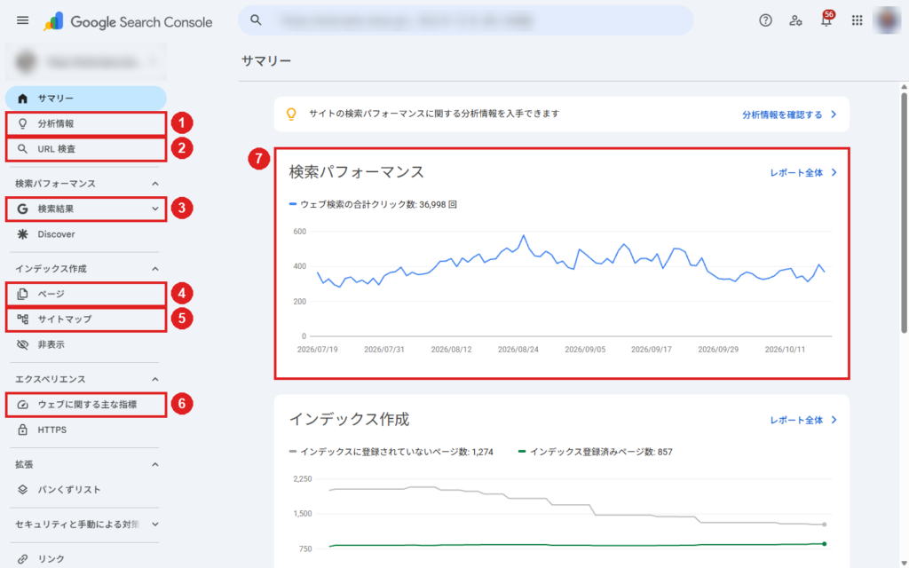Click the Google Search Console logo
Viewport: 909px width, 568px height.
pos(128,22)
